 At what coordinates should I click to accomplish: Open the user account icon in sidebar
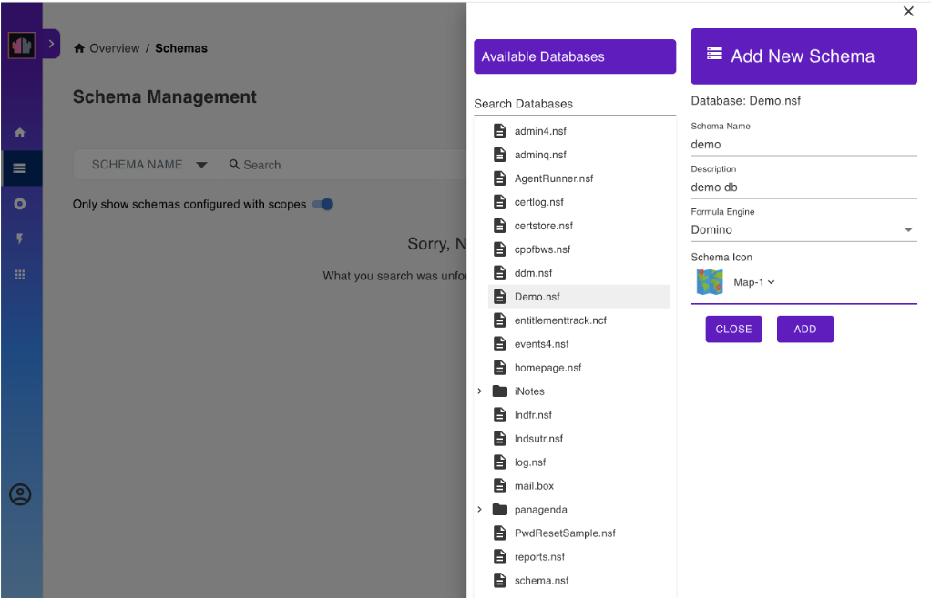coord(20,494)
